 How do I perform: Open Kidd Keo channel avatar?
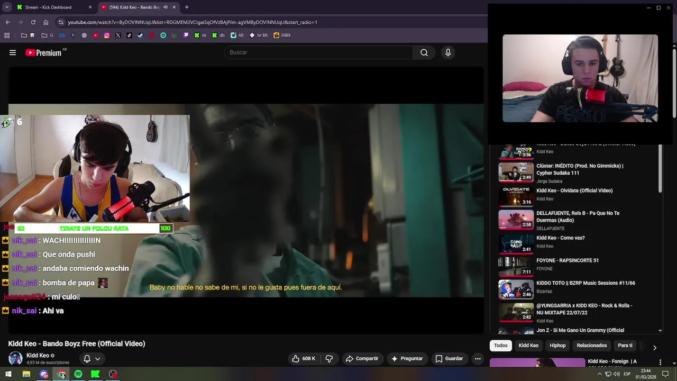[x=15, y=358]
